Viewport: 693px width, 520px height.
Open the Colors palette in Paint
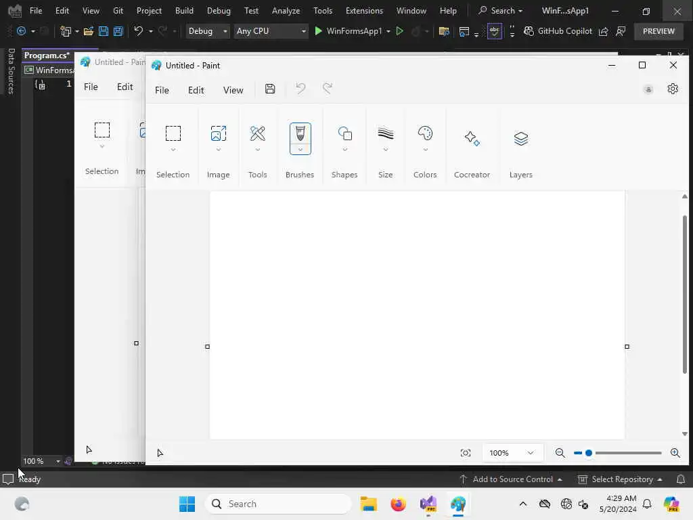pos(425,133)
